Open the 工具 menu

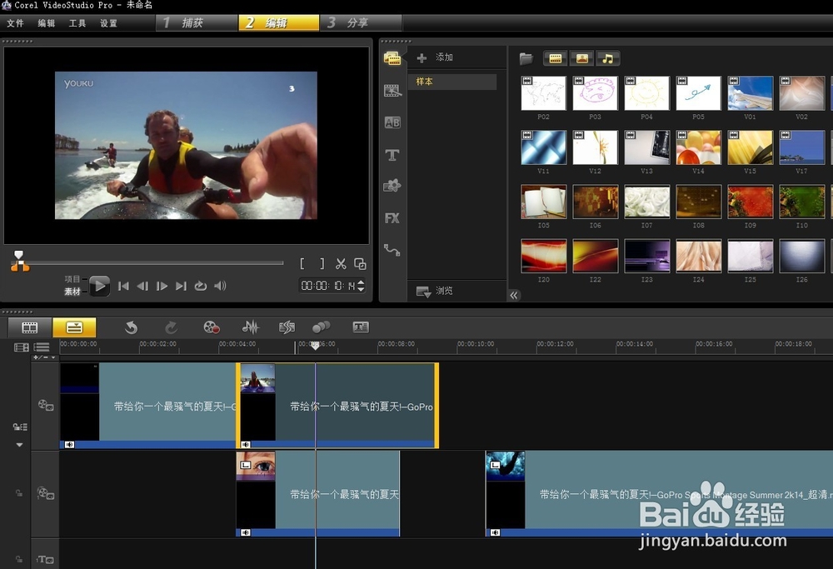(77, 23)
